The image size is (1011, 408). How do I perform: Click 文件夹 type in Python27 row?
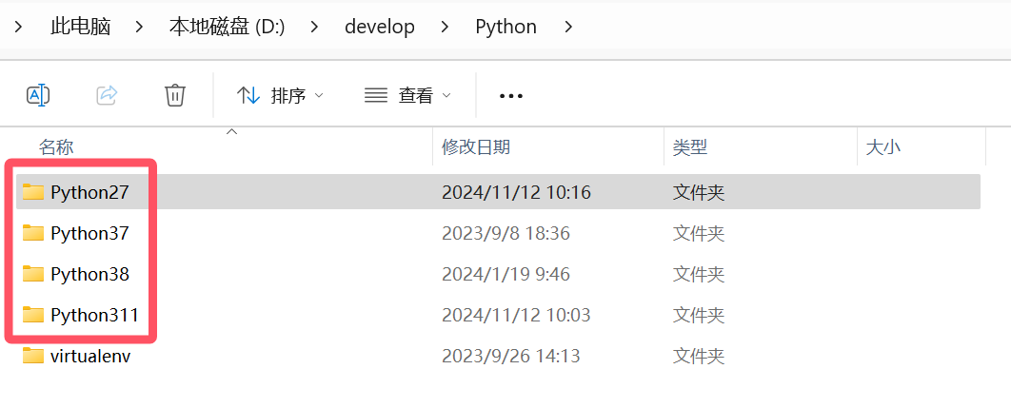(699, 192)
